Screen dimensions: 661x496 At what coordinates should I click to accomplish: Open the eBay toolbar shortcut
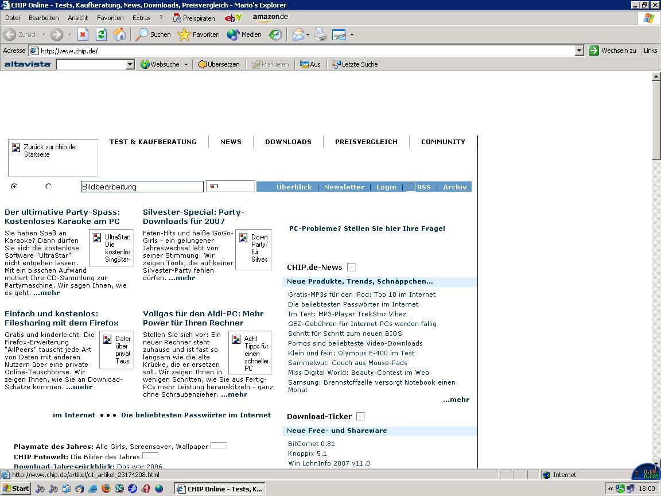(x=233, y=18)
